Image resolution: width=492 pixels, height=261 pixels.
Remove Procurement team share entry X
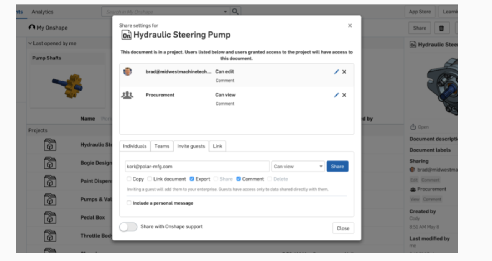(x=344, y=95)
